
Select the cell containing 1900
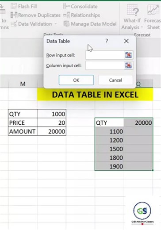pyautogui.click(x=109, y=166)
